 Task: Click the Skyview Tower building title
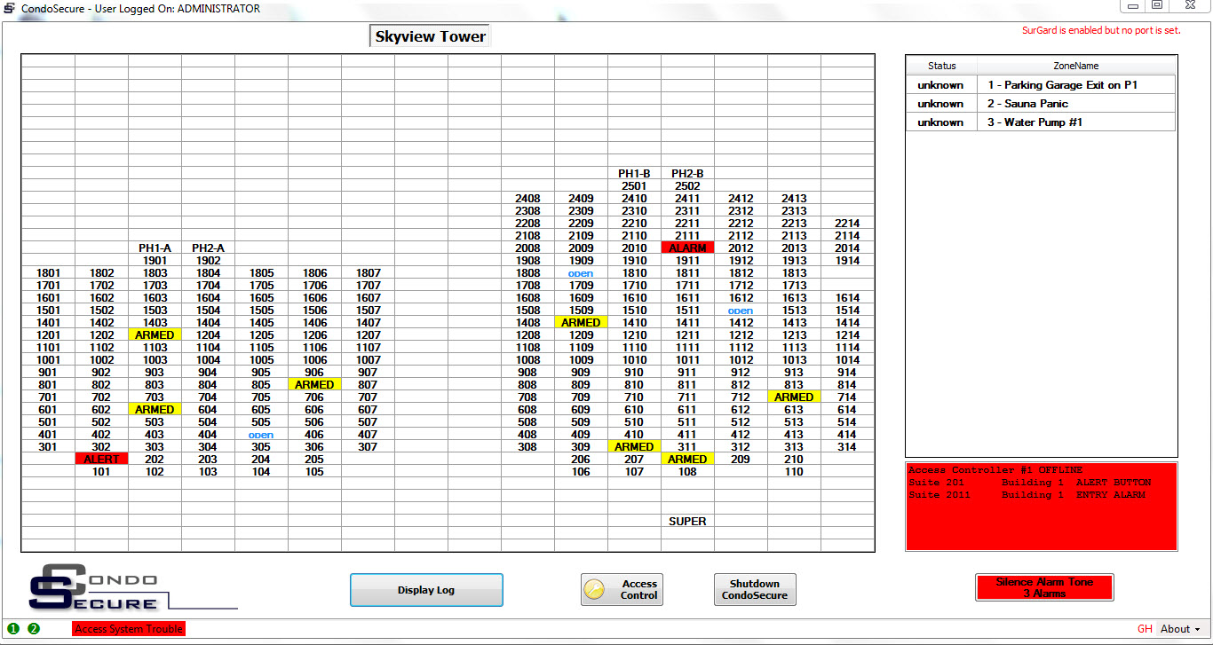[430, 37]
